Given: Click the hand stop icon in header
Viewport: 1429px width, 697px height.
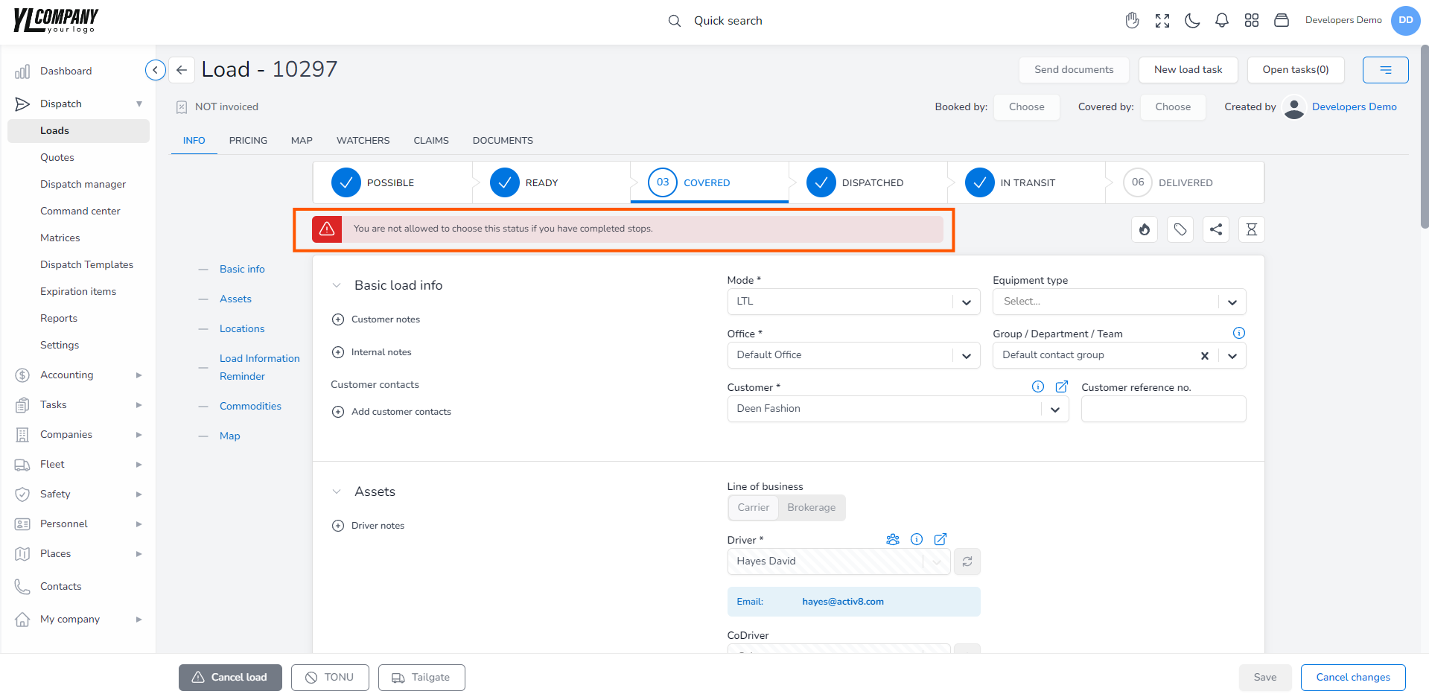Looking at the screenshot, I should pos(1132,21).
